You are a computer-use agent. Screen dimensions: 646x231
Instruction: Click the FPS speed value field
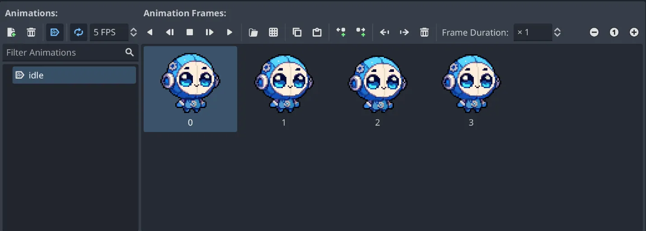108,32
